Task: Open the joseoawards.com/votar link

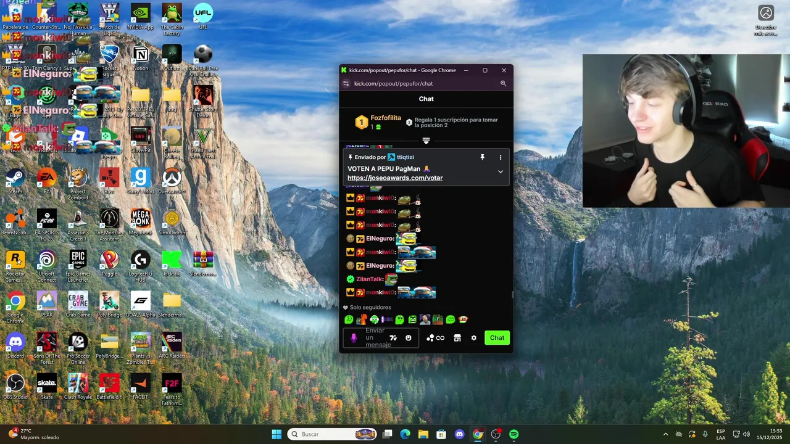Action: (x=395, y=178)
